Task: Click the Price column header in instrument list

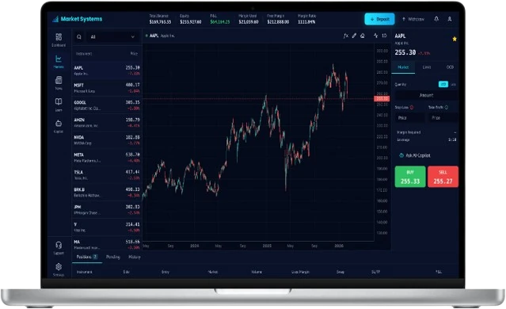Action: 134,54
